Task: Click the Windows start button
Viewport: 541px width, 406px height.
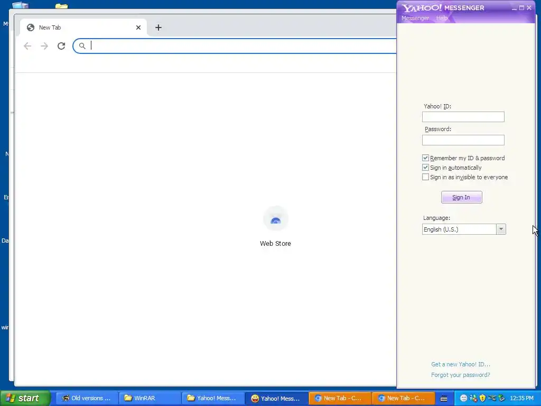Action: (x=25, y=398)
